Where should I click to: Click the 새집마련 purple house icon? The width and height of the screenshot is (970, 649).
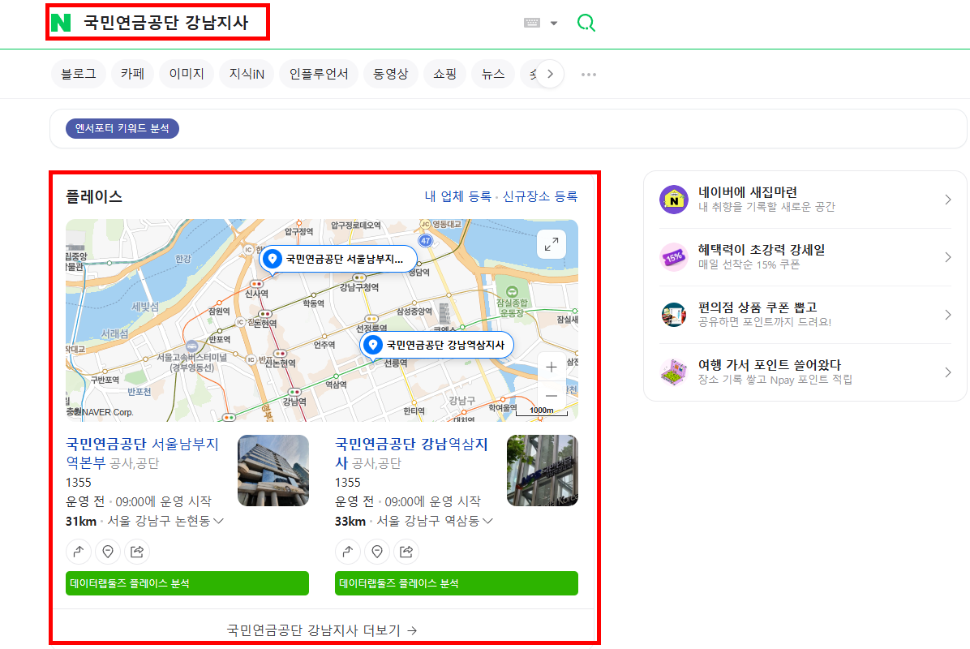[x=674, y=200]
